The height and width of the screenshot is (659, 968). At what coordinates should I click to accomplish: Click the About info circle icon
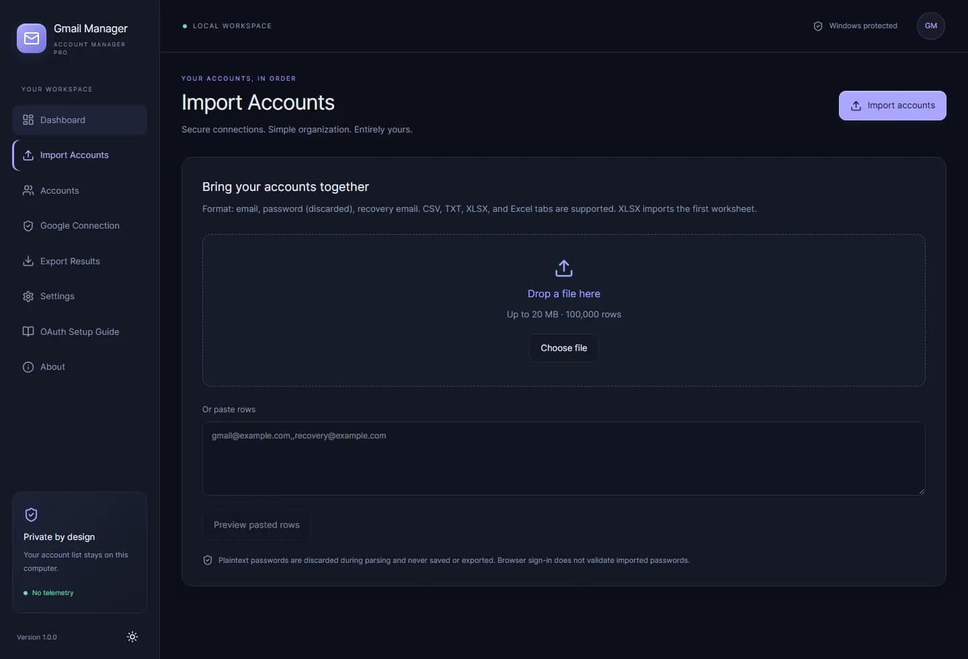(x=28, y=367)
